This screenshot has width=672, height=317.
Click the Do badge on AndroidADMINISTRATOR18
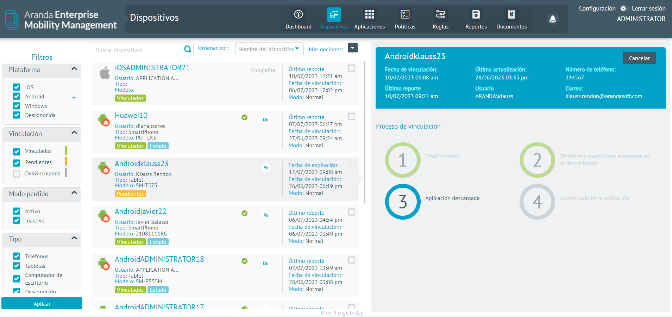(266, 264)
